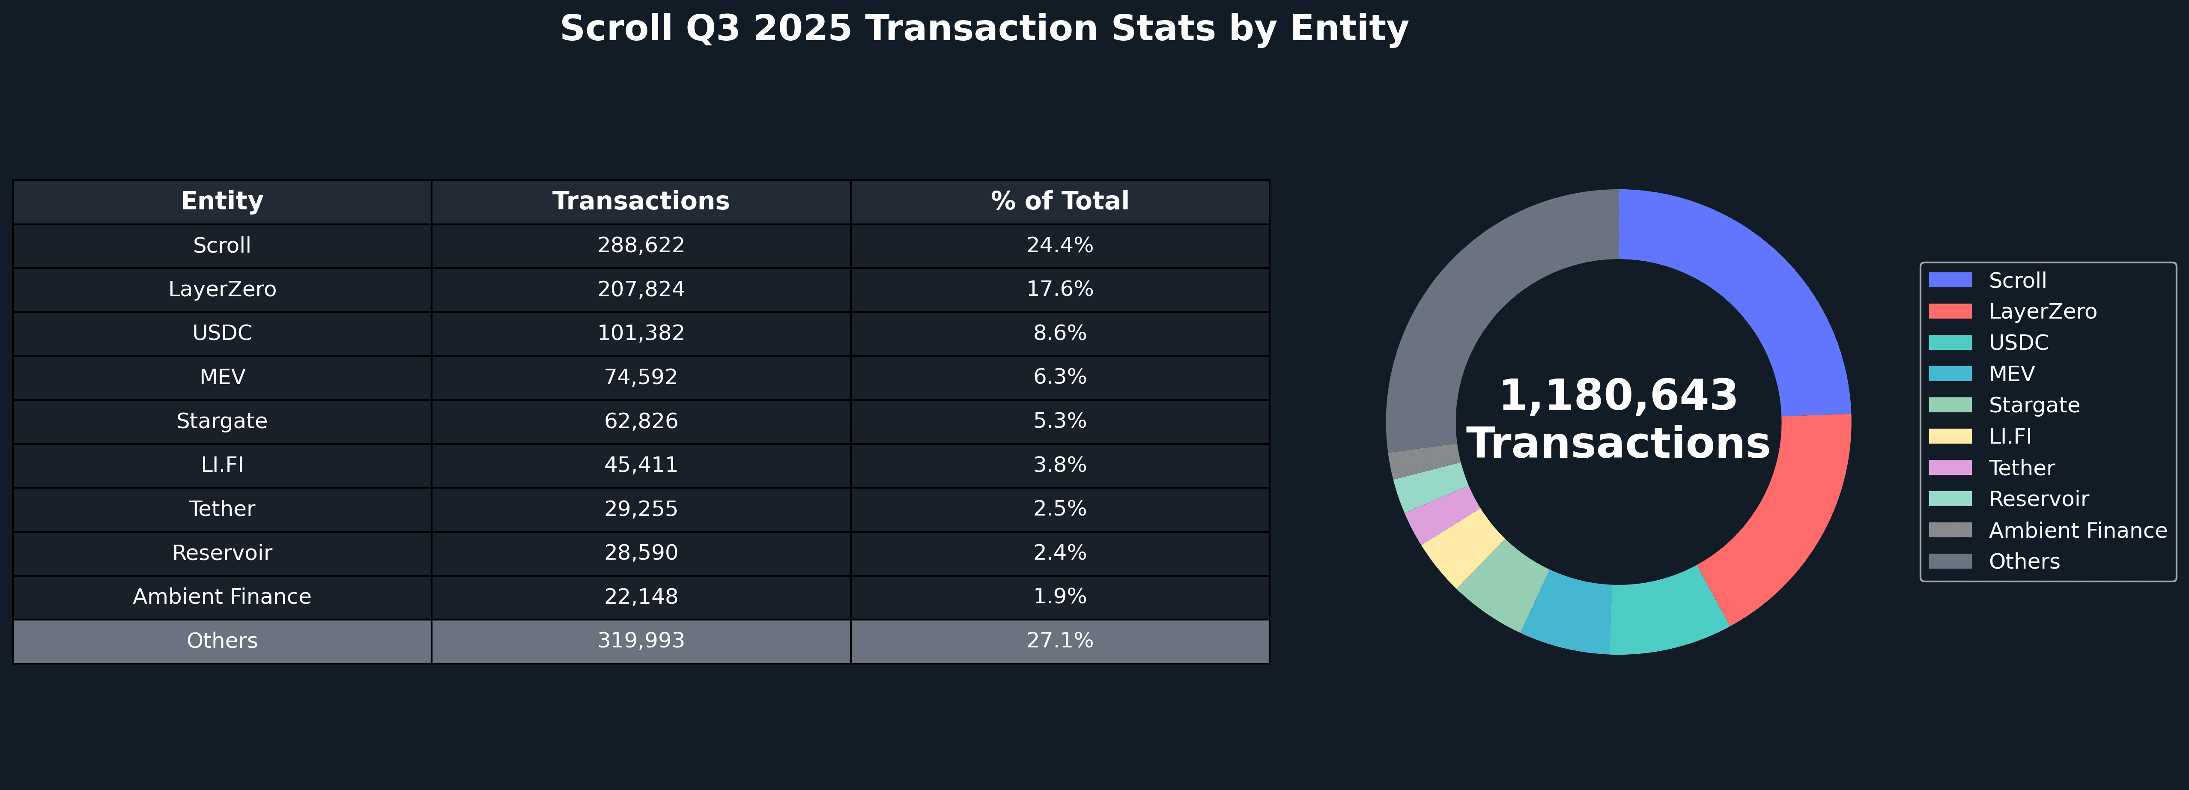Screen dimensions: 2189x790
Task: Select the % of Total column header
Action: [1060, 201]
